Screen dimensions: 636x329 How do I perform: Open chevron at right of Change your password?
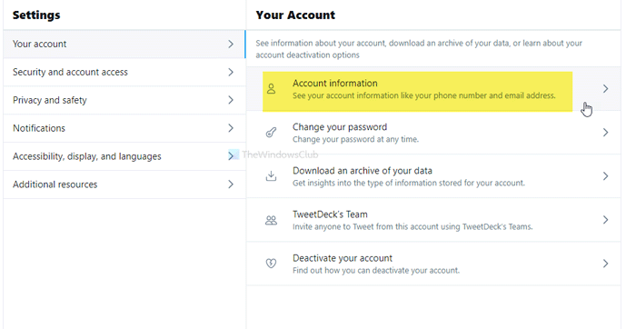pos(606,133)
